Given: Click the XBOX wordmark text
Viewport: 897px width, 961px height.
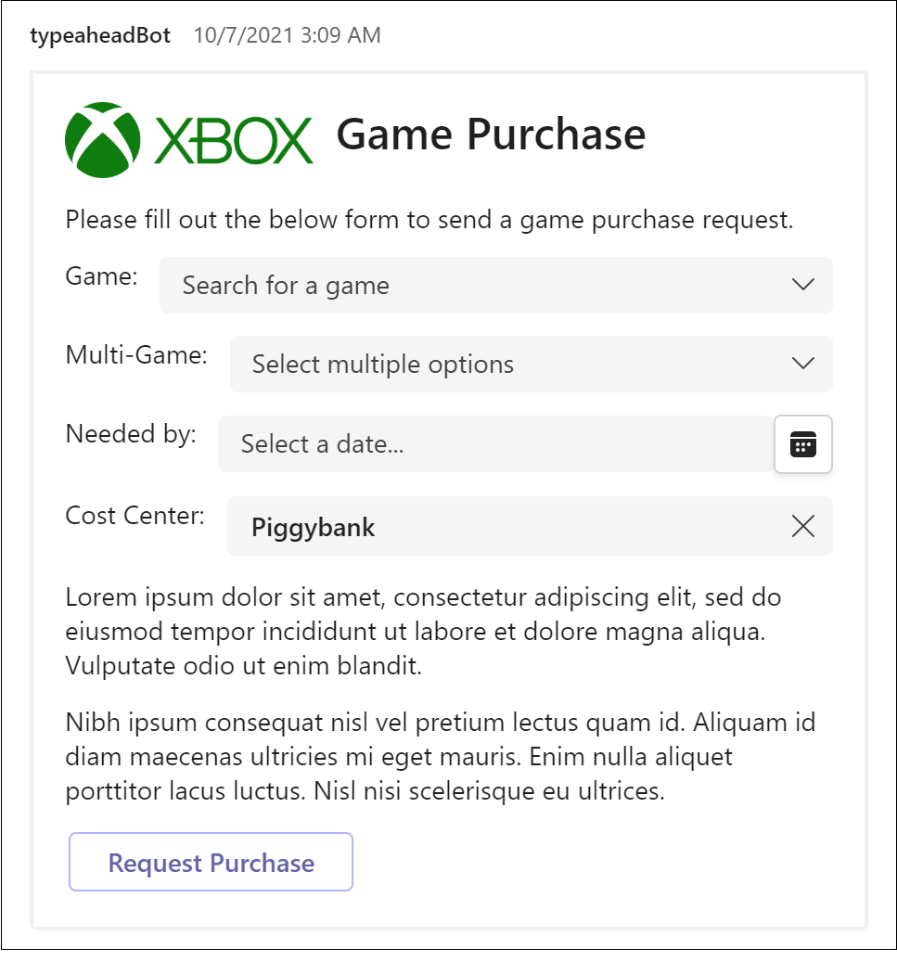Looking at the screenshot, I should (233, 140).
